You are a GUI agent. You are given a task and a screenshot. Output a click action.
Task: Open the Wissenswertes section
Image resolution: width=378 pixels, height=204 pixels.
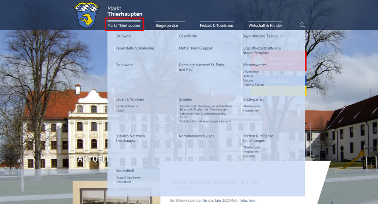[x=254, y=65]
